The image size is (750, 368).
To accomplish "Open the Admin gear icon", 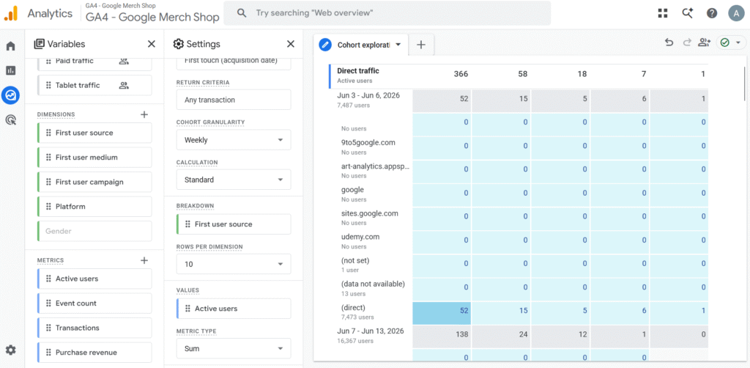I will (x=10, y=350).
